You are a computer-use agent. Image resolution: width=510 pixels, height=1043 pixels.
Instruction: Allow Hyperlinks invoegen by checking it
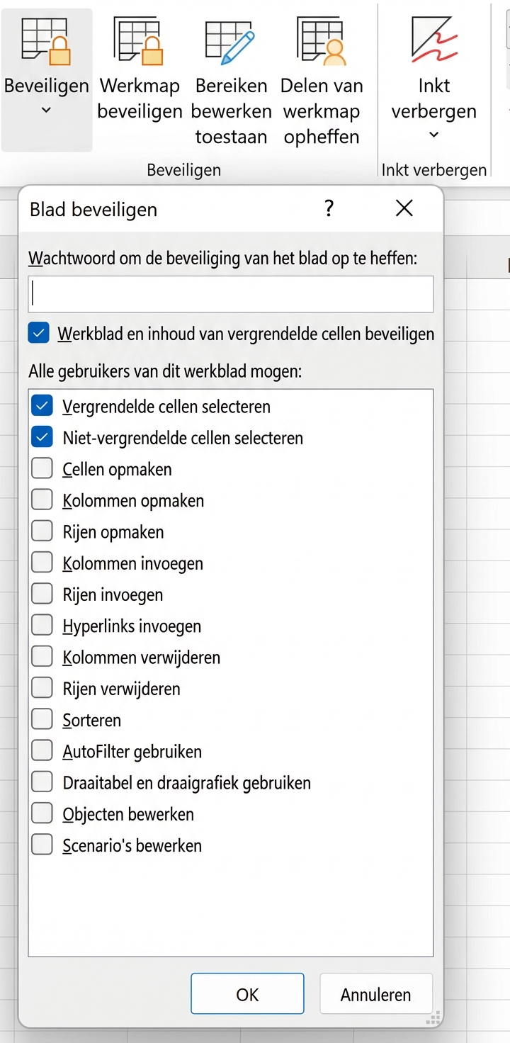42,624
